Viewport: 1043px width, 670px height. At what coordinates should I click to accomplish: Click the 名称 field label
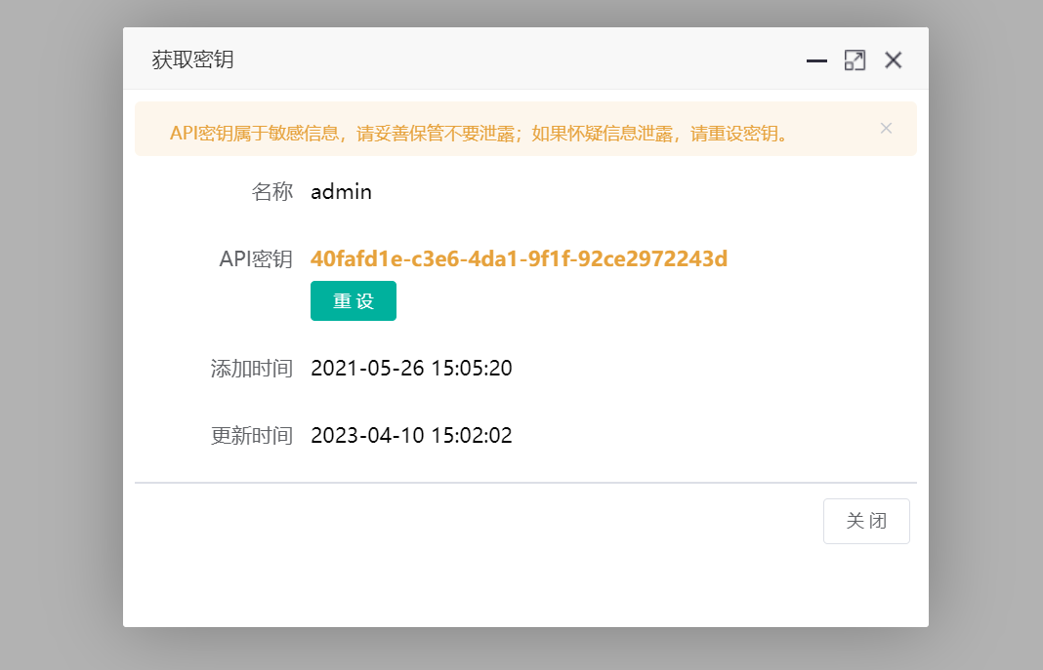point(274,191)
